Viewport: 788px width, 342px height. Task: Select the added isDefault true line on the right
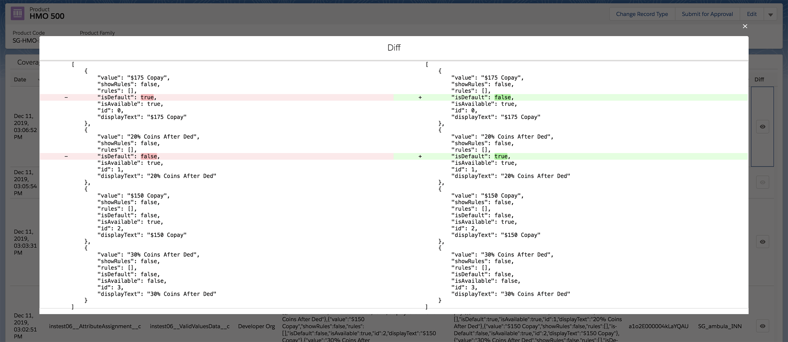481,156
